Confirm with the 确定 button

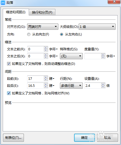pos(84,138)
